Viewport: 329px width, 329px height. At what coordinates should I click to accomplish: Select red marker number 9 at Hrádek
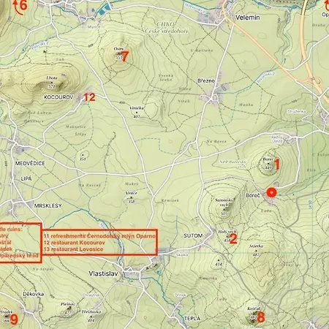pyautogui.click(x=14, y=319)
